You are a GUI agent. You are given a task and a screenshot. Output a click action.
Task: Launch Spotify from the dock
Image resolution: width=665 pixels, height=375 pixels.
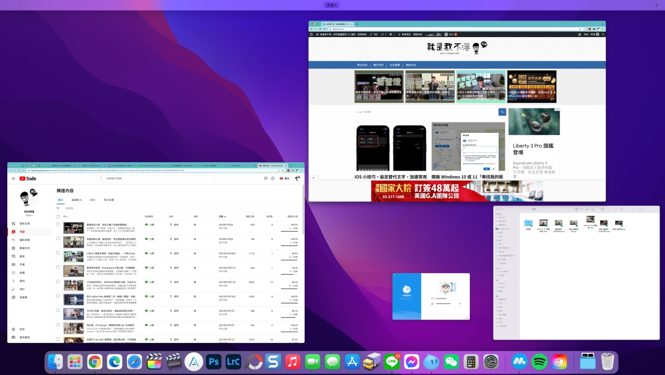tap(539, 362)
